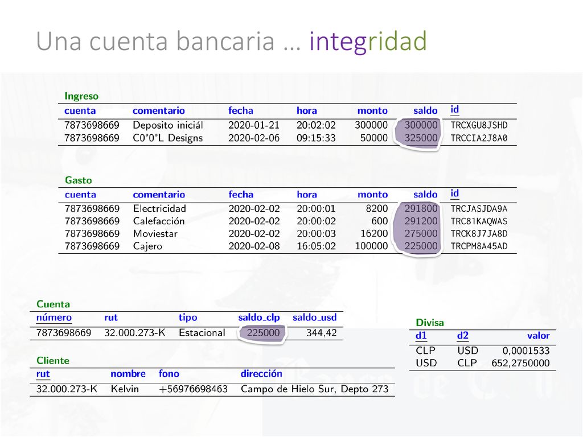Screen dimensions: 583x437
Task: Select comment 'Deposito iniciál' in Ingreso
Action: (x=168, y=125)
